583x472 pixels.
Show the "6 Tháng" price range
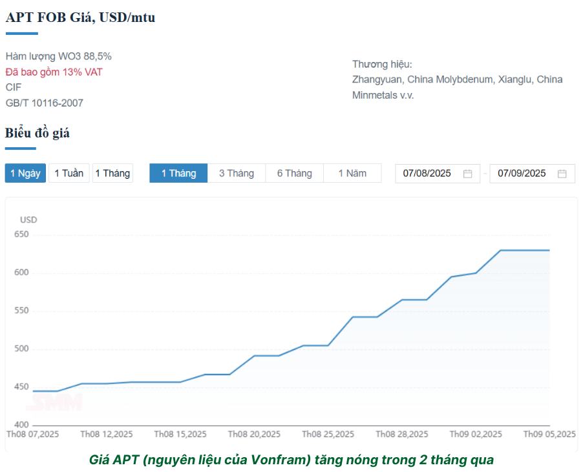tap(294, 173)
